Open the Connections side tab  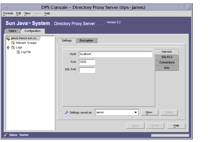click(167, 62)
